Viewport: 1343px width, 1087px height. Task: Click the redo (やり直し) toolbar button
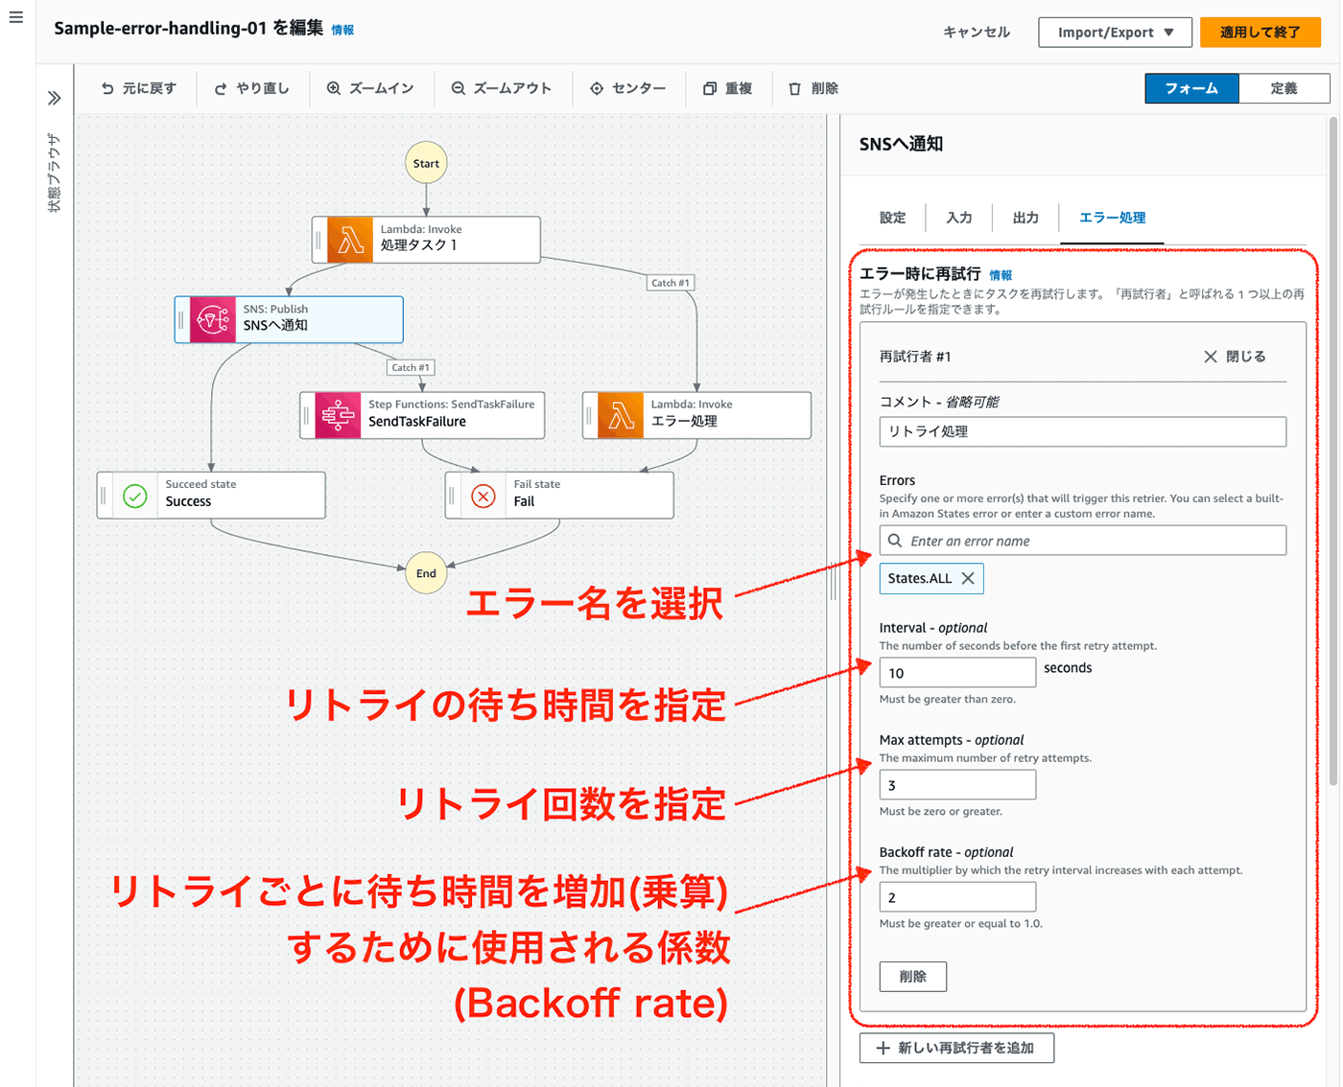click(251, 88)
